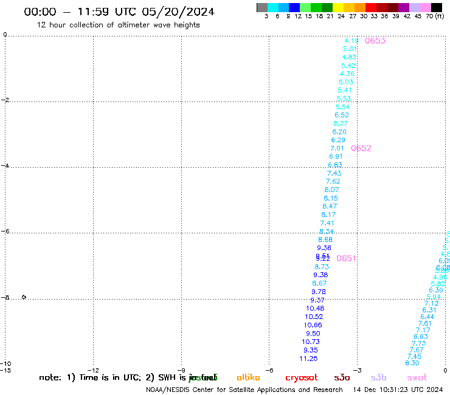Select the lavender 's3b' satellite label
This screenshot has height=395, width=450.
378,377
